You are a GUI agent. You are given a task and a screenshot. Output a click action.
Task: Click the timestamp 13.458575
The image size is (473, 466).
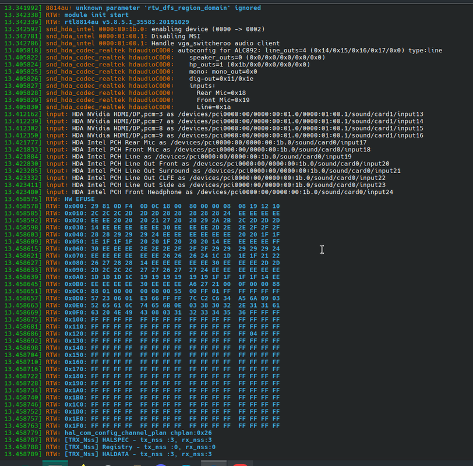(x=21, y=199)
